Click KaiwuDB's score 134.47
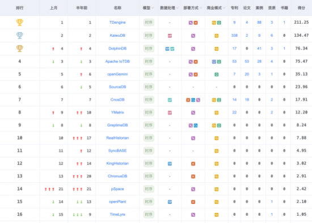The height and width of the screenshot is (223, 312). tap(301, 36)
